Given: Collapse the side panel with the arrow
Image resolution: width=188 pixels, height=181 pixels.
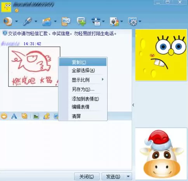Looking at the screenshot, I should coord(133,105).
